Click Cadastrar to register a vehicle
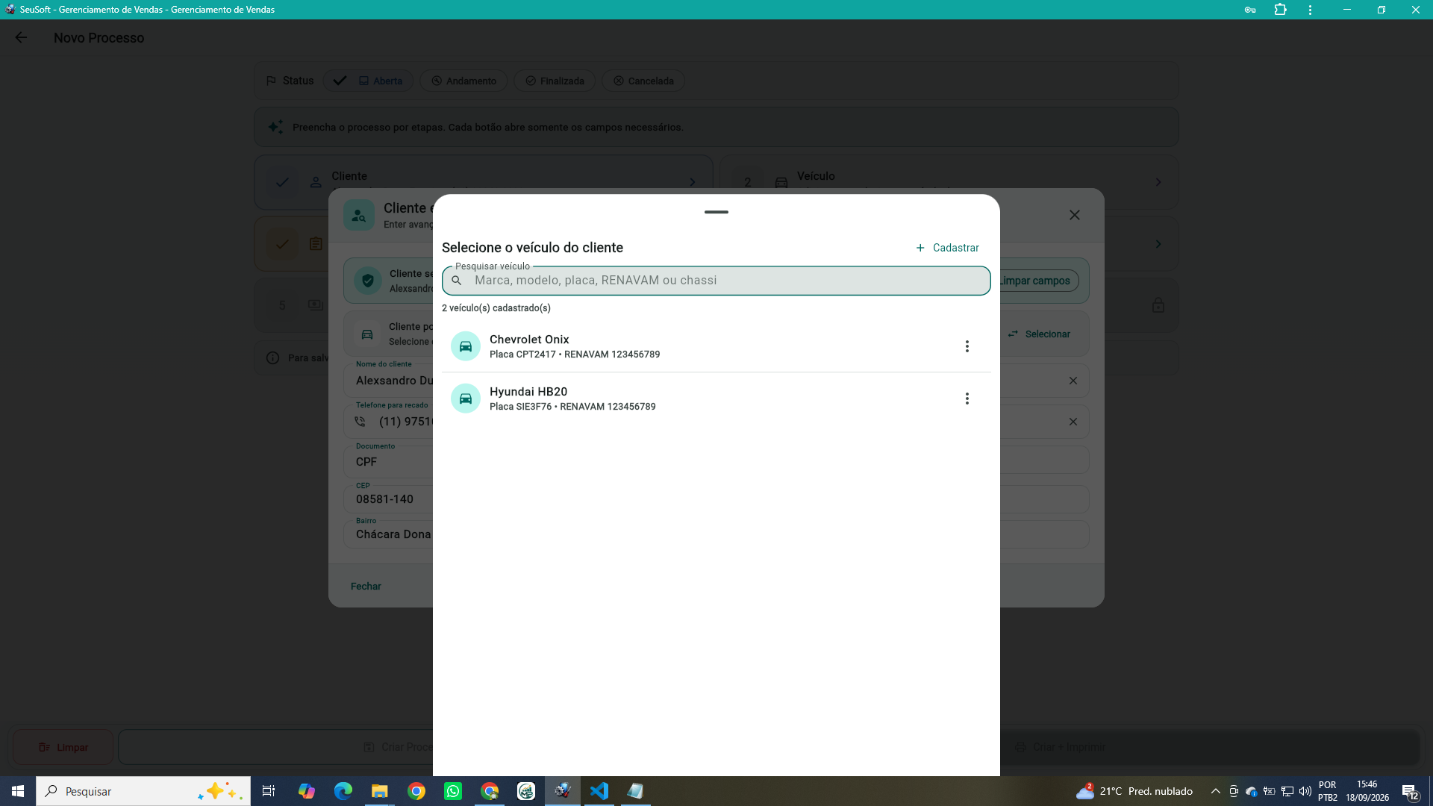This screenshot has width=1433, height=806. (947, 248)
